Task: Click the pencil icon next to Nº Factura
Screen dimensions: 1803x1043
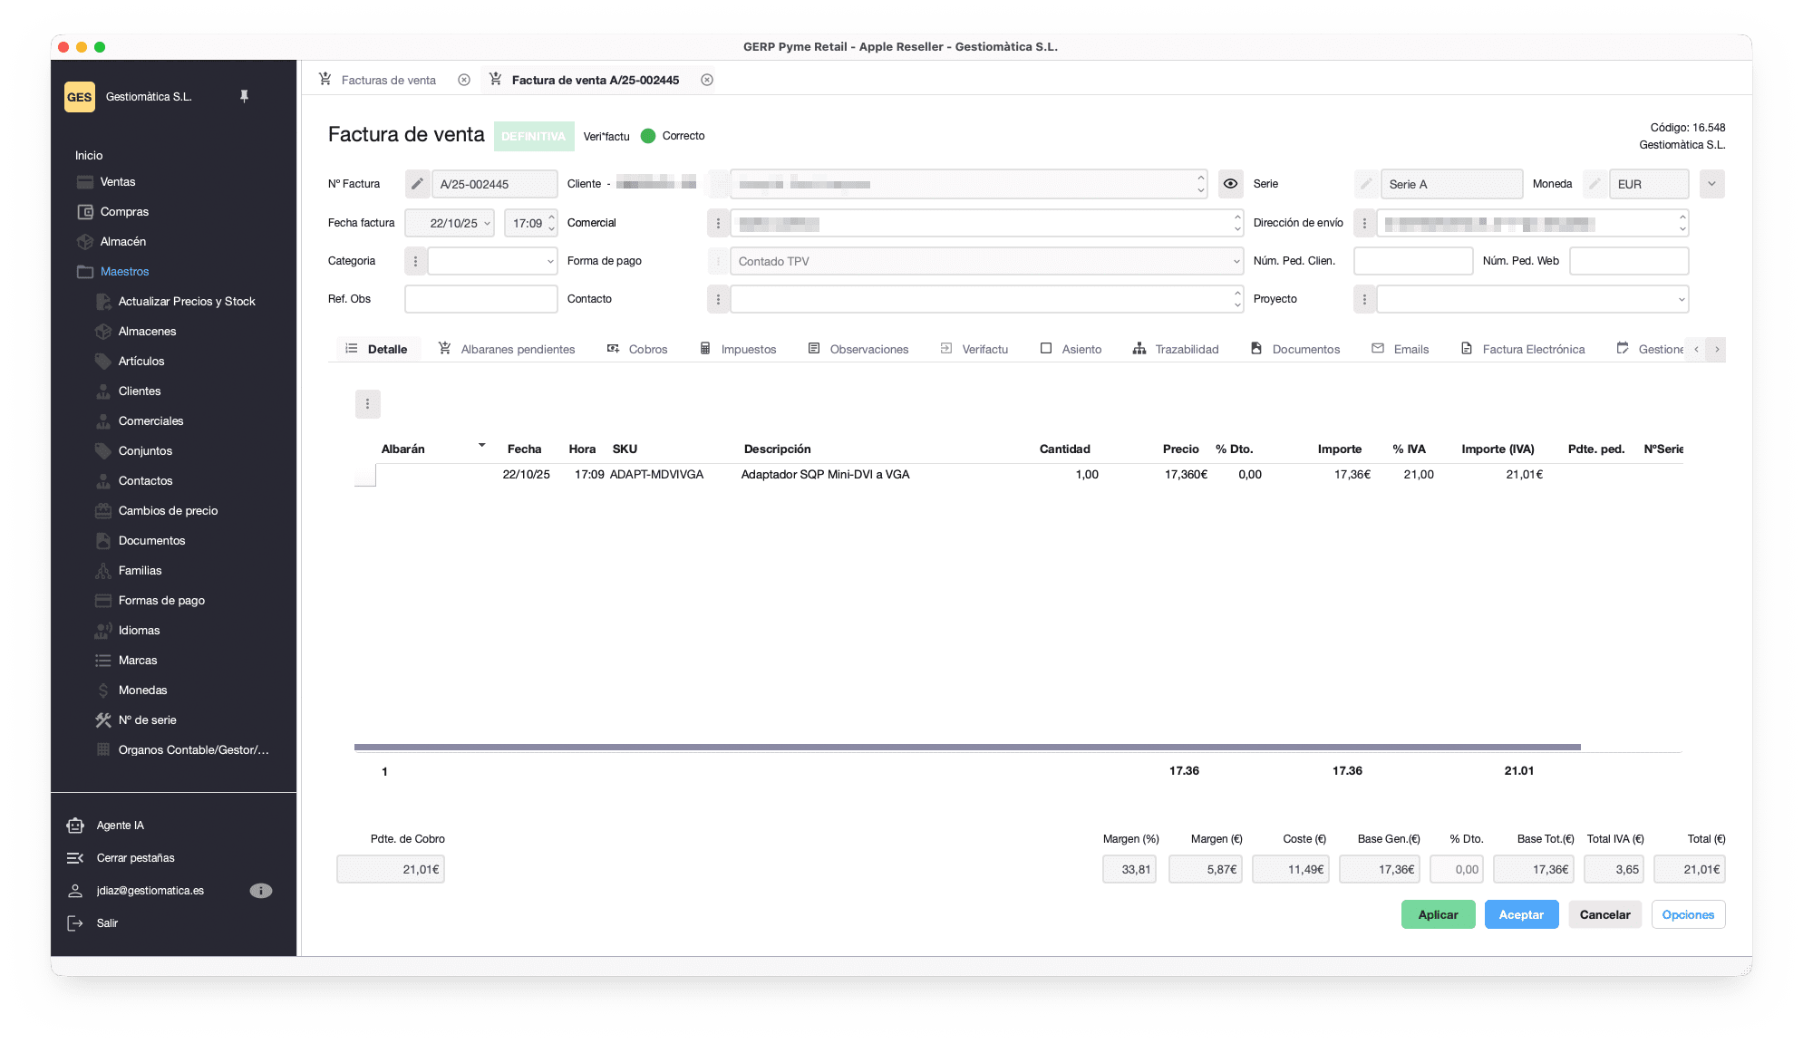Action: (417, 184)
